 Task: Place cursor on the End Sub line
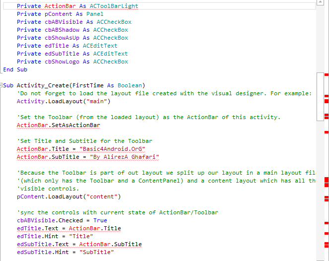point(15,69)
